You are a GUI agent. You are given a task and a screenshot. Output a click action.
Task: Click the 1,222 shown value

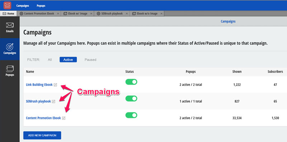(x=237, y=85)
